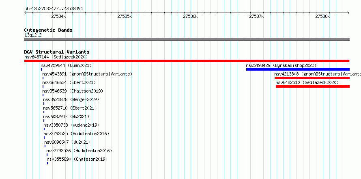Select the red nsv4213808 variant bar
Screen dimensions: 361x179
[x=312, y=78]
